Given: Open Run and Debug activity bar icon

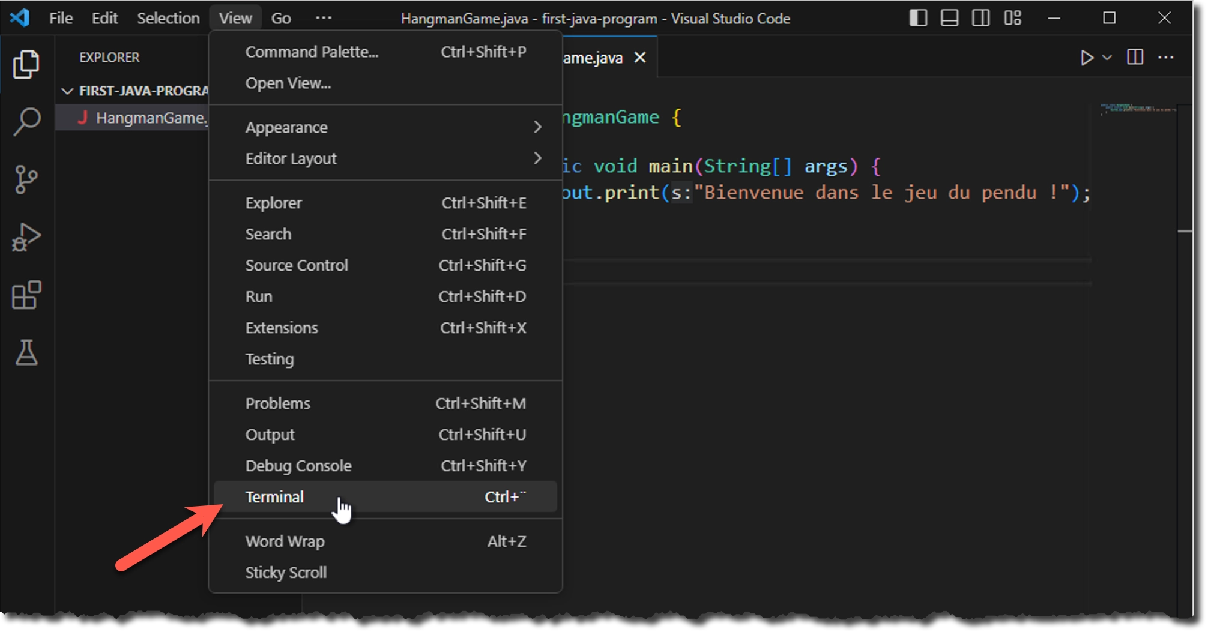Looking at the screenshot, I should tap(26, 238).
